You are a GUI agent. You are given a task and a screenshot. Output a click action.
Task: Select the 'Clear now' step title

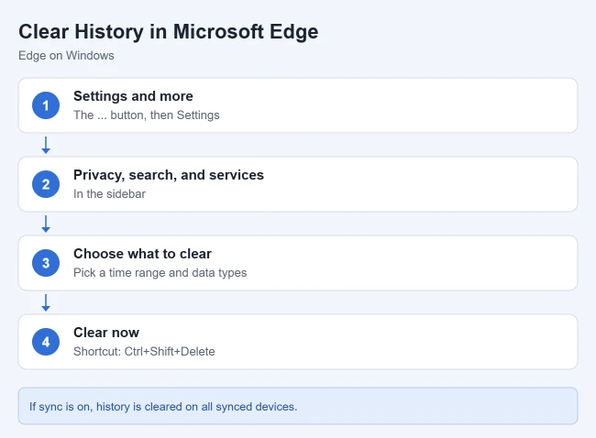pyautogui.click(x=106, y=333)
